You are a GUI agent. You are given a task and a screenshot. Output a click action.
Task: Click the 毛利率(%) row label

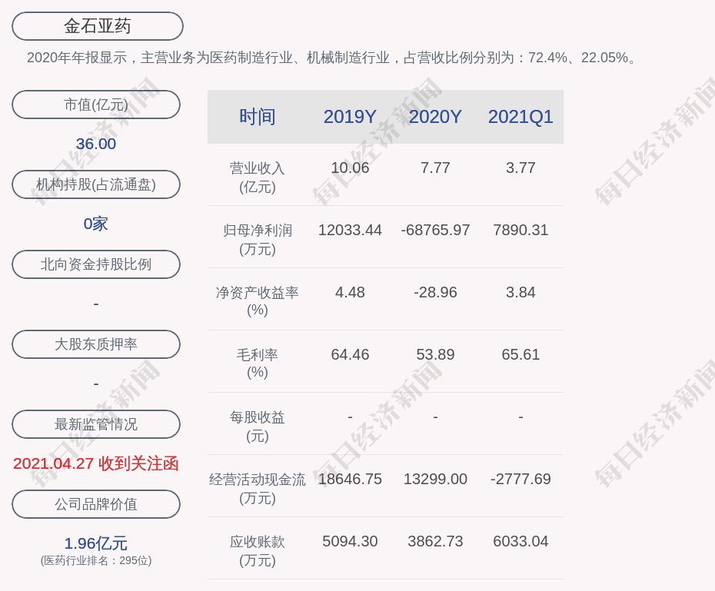[x=258, y=364]
